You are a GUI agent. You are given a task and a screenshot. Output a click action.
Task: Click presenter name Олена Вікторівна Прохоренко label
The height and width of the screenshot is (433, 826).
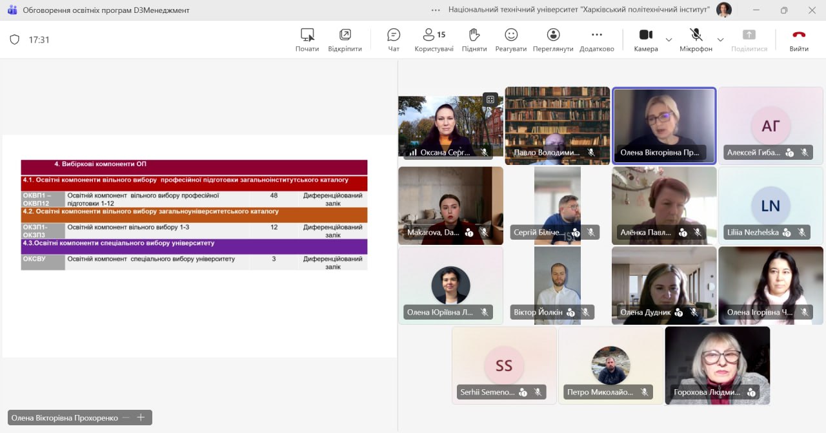click(x=65, y=418)
